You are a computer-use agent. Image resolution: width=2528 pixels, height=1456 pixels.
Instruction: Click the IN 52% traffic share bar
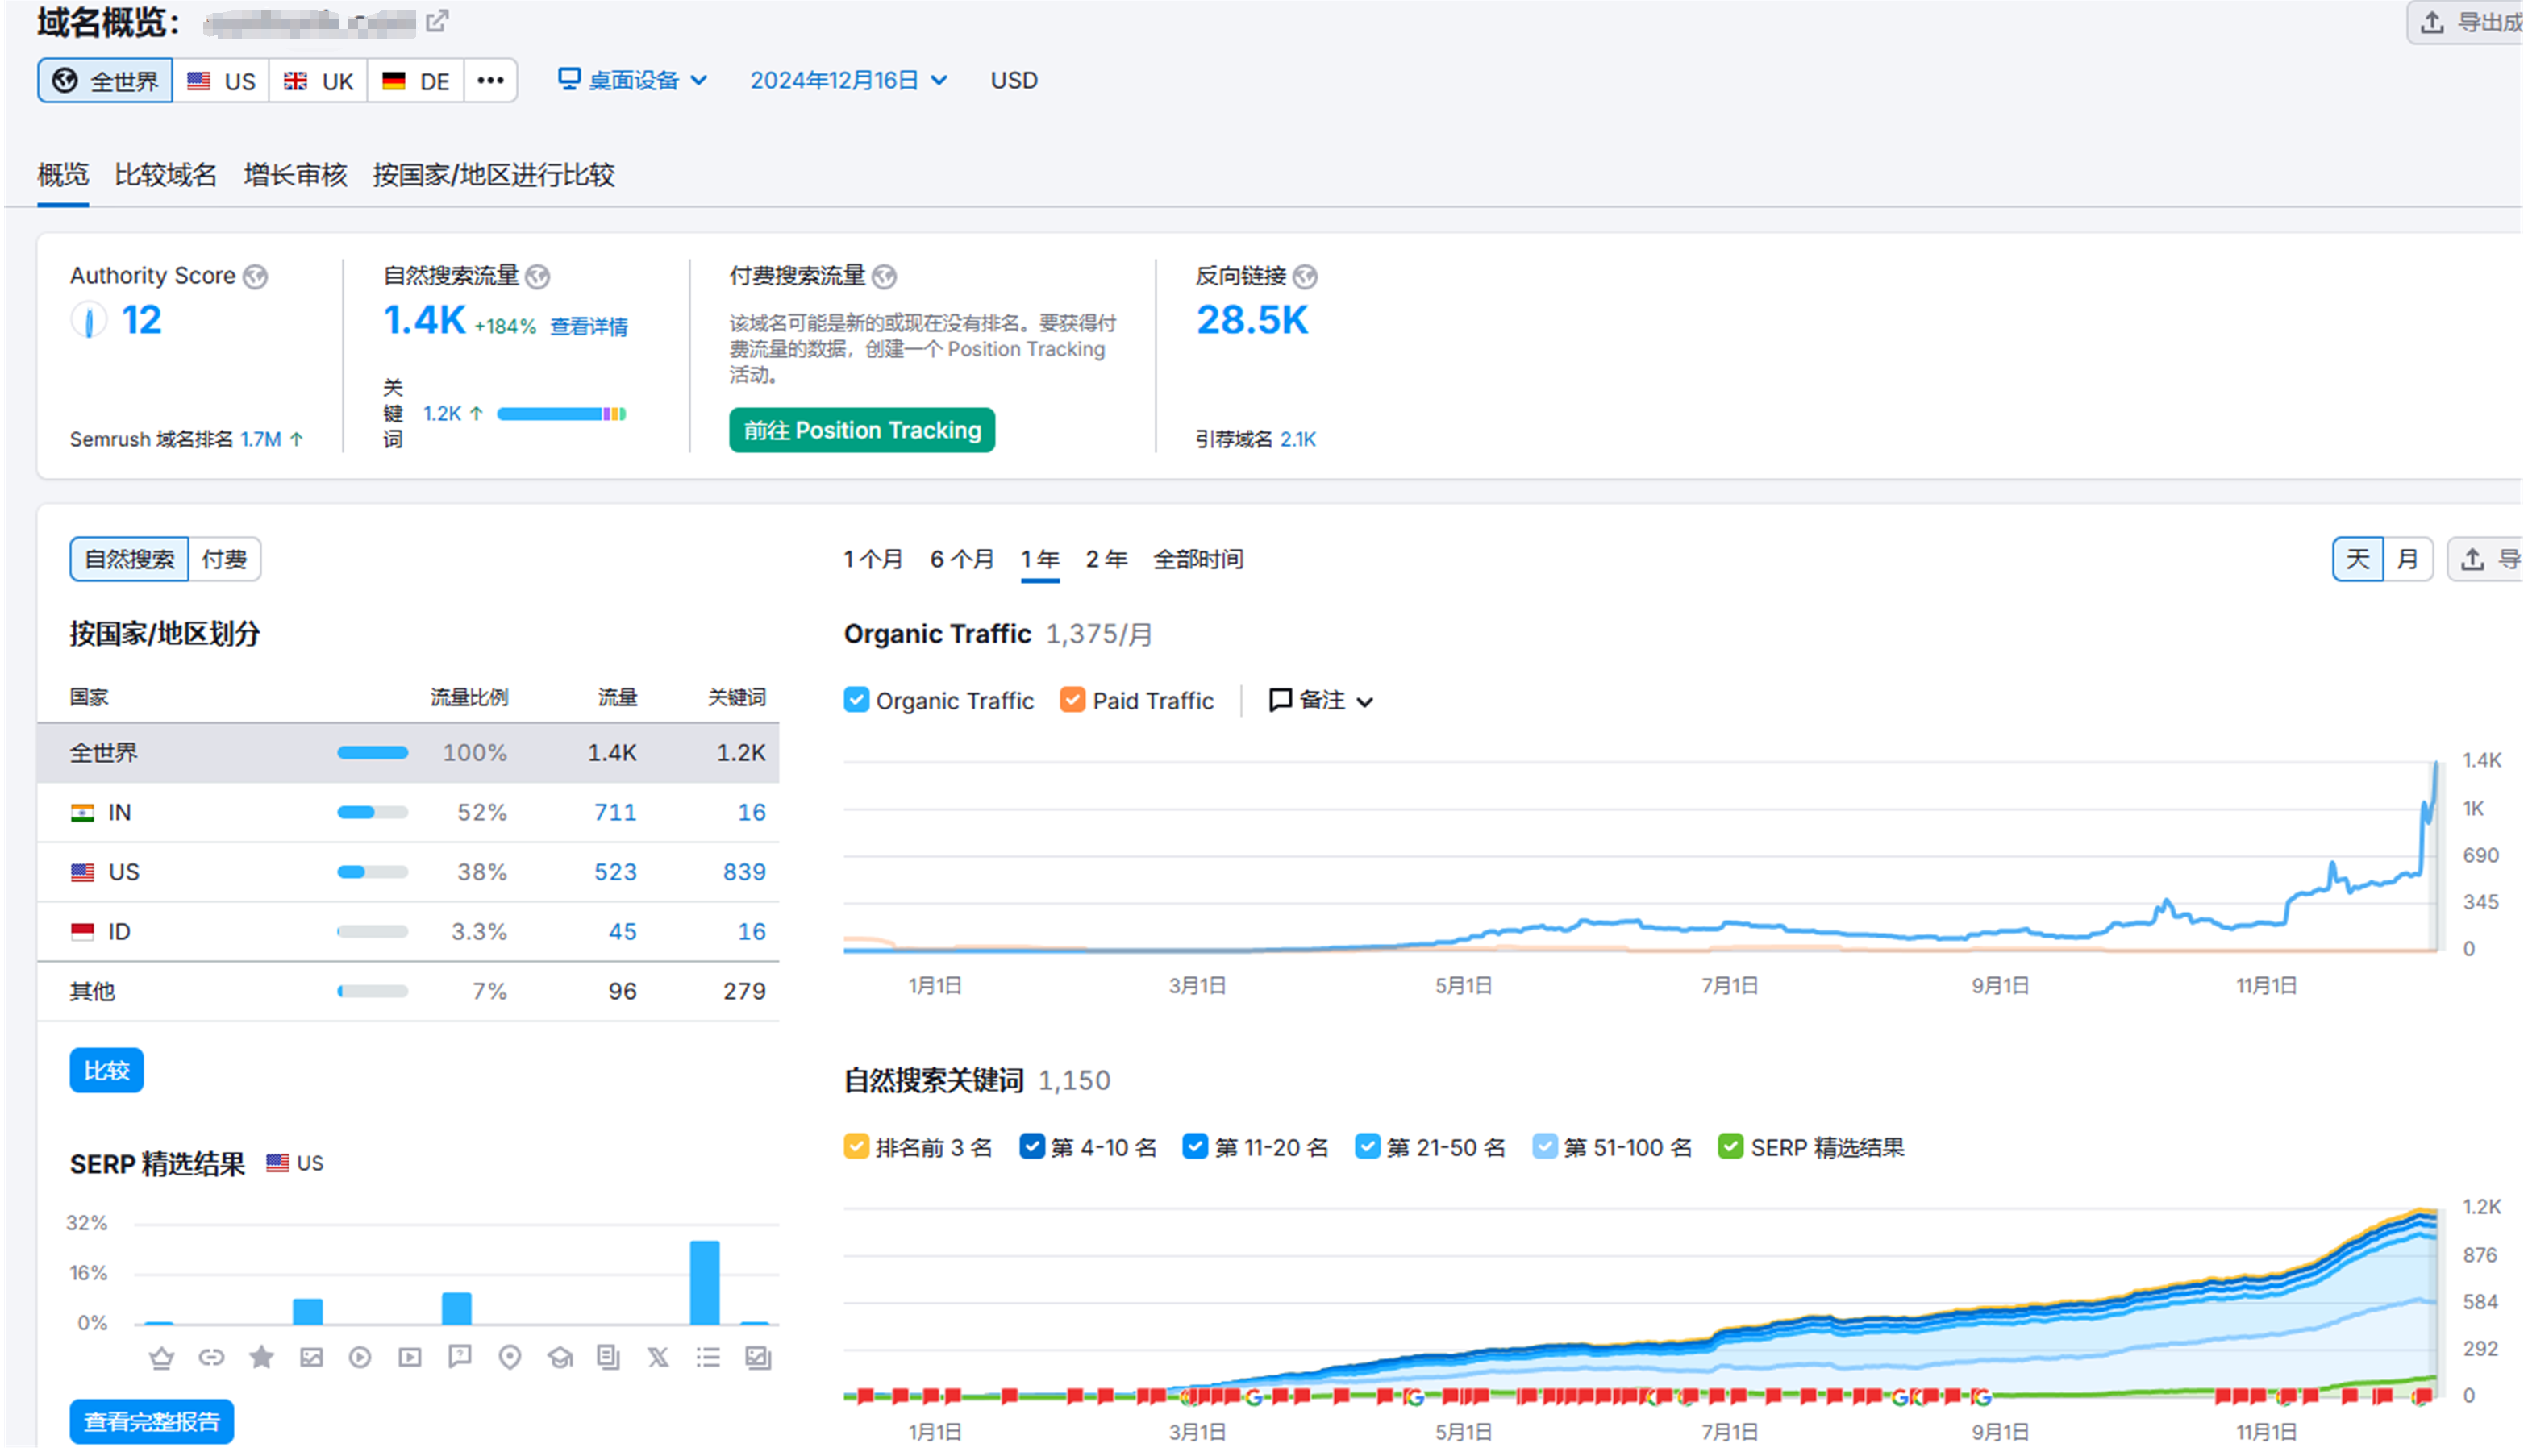tap(373, 814)
